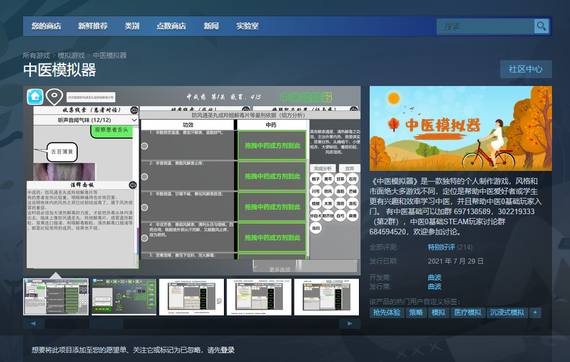Click 中医模拟器 breadcrumb link
The image size is (570, 362).
click(x=110, y=55)
